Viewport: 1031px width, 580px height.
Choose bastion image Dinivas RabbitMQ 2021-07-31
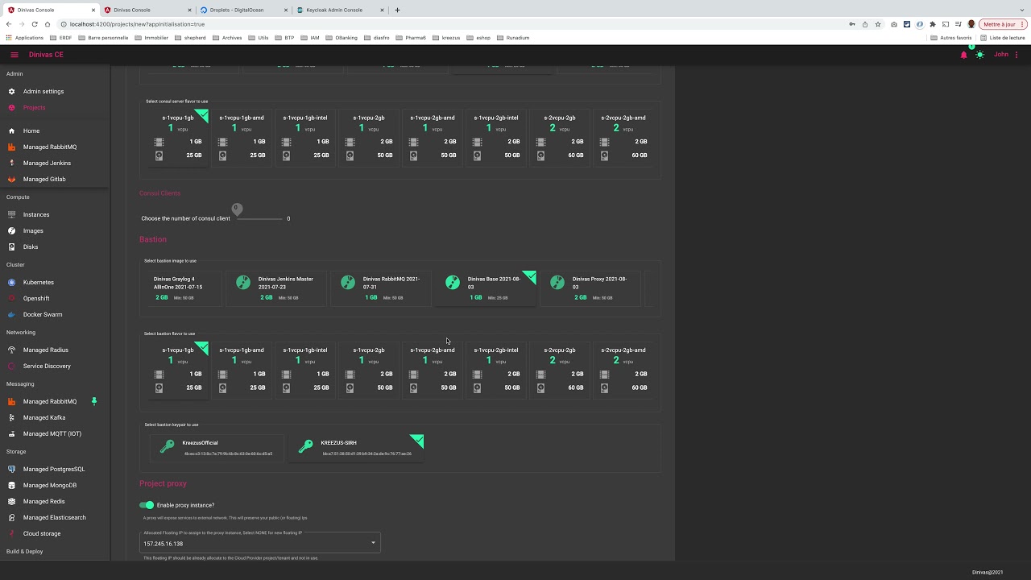[380, 288]
